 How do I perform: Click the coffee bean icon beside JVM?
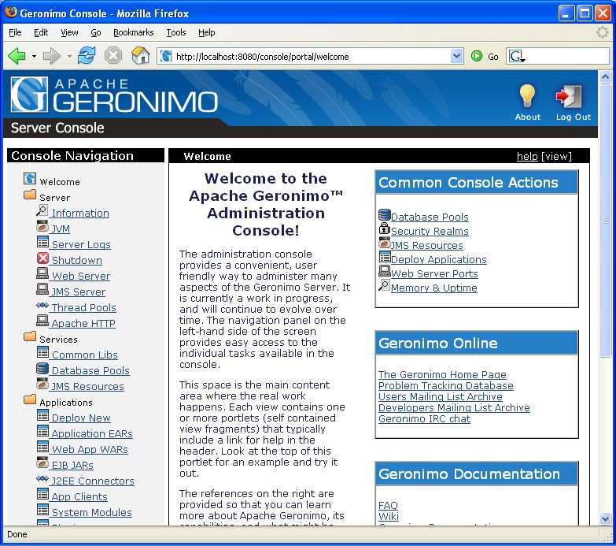point(42,226)
